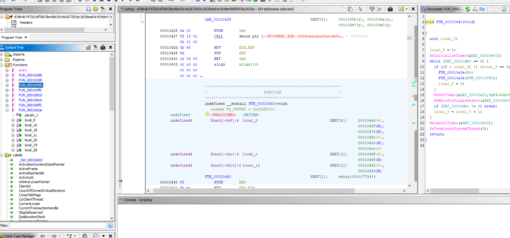The image size is (510, 238).
Task: Click the Data Type Manager gear icon
Action: [x=85, y=236]
